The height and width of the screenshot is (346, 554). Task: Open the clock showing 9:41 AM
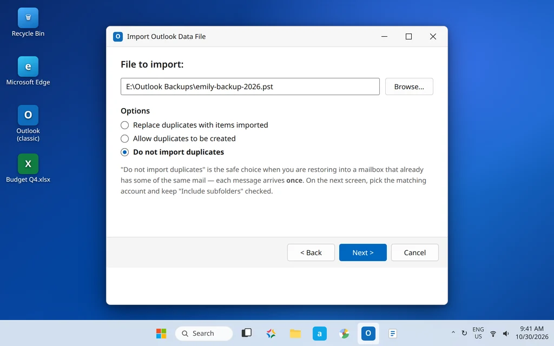(x=532, y=332)
